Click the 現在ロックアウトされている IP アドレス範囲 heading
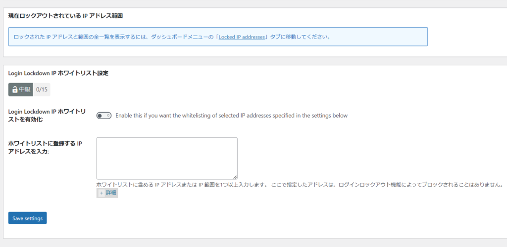The image size is (507, 247). click(65, 16)
